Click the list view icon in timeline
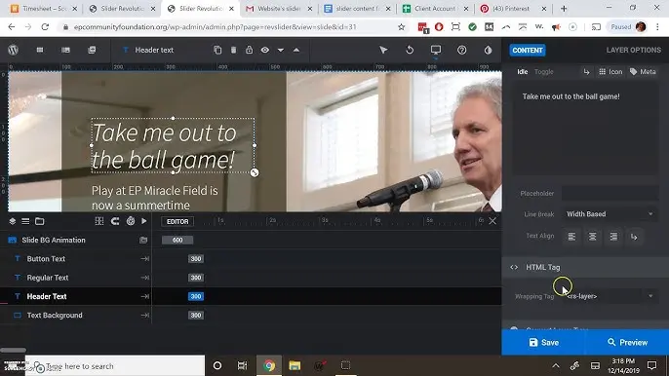This screenshot has width=669, height=376. pos(25,221)
